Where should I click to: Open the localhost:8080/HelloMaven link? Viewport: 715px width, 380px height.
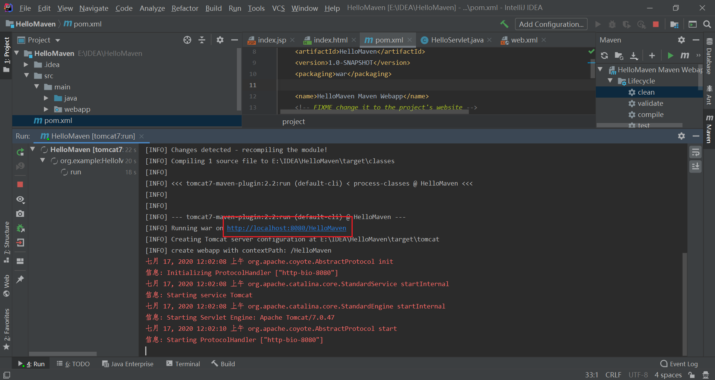click(x=286, y=228)
